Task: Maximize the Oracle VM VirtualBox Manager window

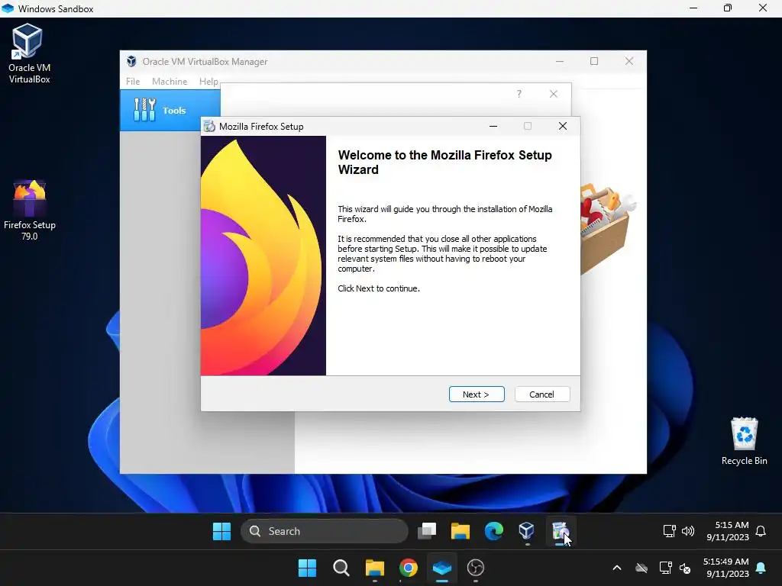Action: point(594,61)
